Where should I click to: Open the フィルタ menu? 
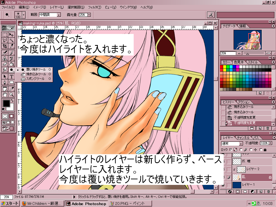tap(94, 7)
